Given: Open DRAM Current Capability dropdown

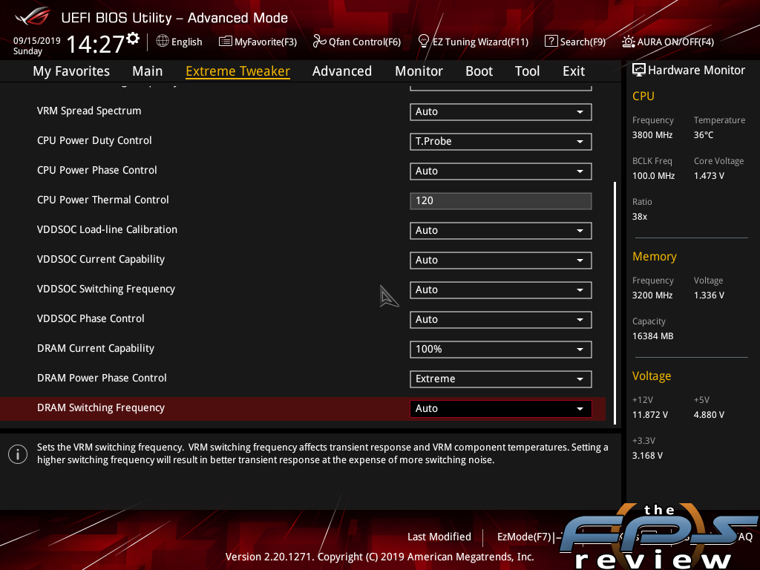Looking at the screenshot, I should tap(501, 350).
